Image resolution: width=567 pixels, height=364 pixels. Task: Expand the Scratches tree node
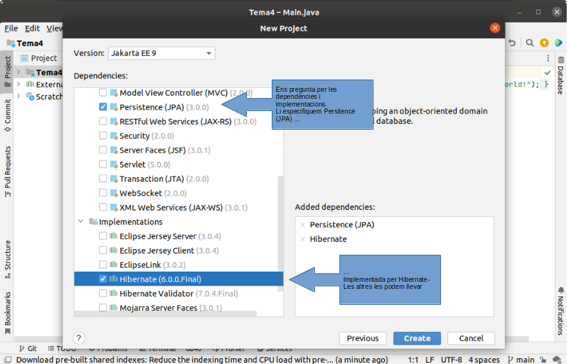click(19, 96)
